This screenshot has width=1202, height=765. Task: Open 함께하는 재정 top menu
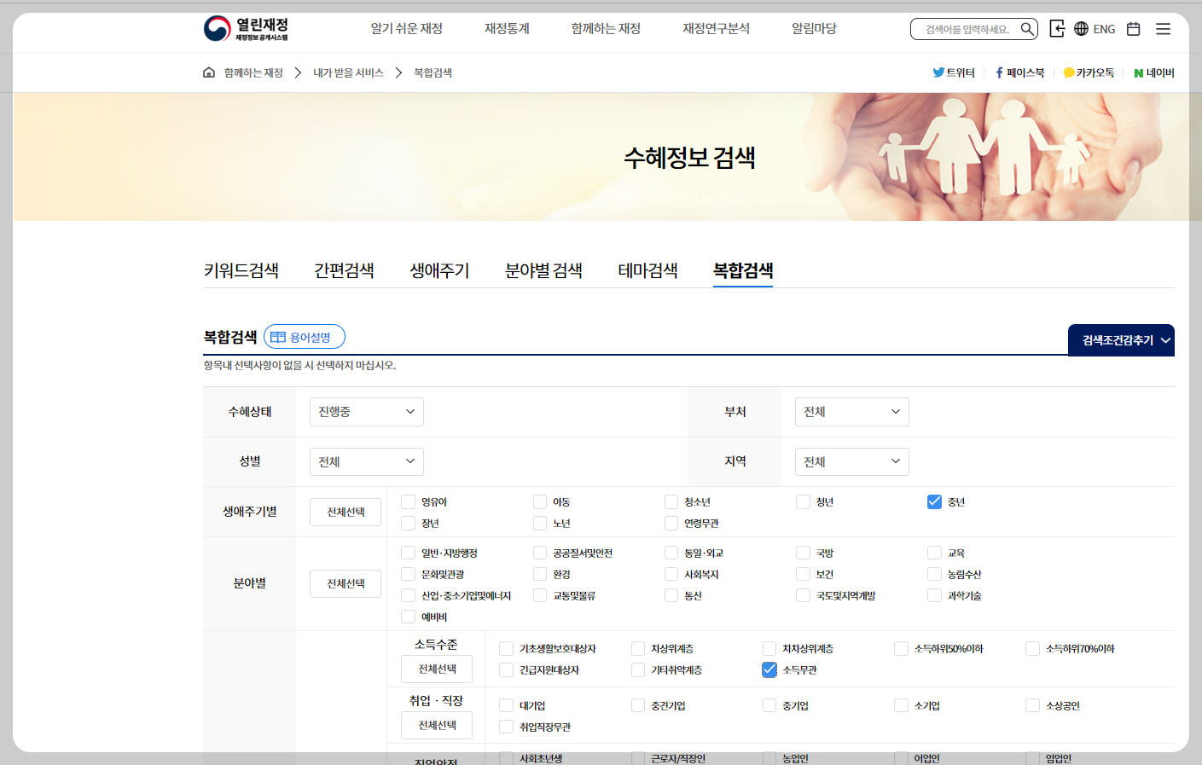[606, 29]
